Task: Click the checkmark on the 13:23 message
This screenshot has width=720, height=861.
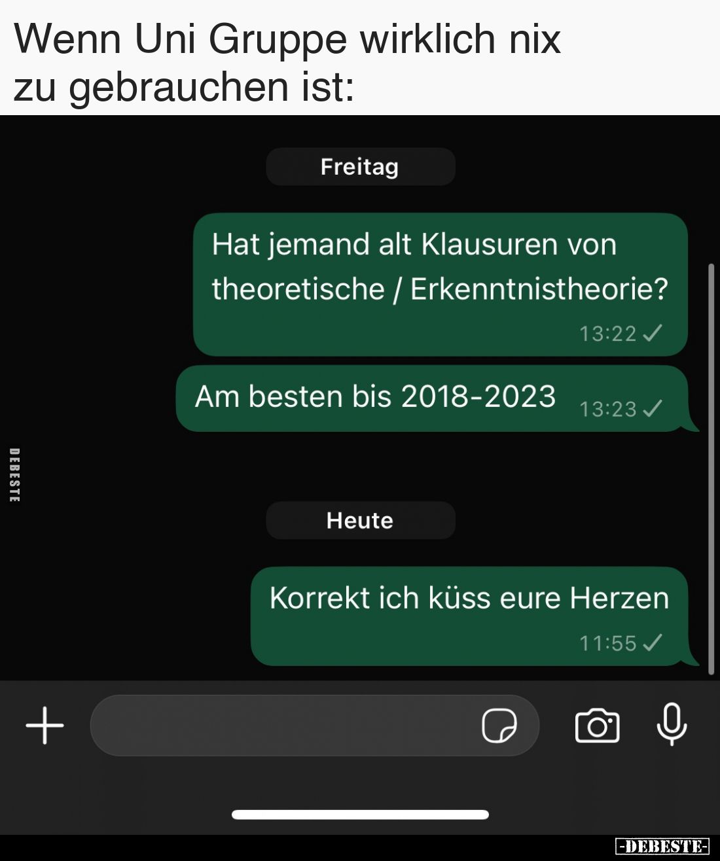Action: (x=653, y=409)
